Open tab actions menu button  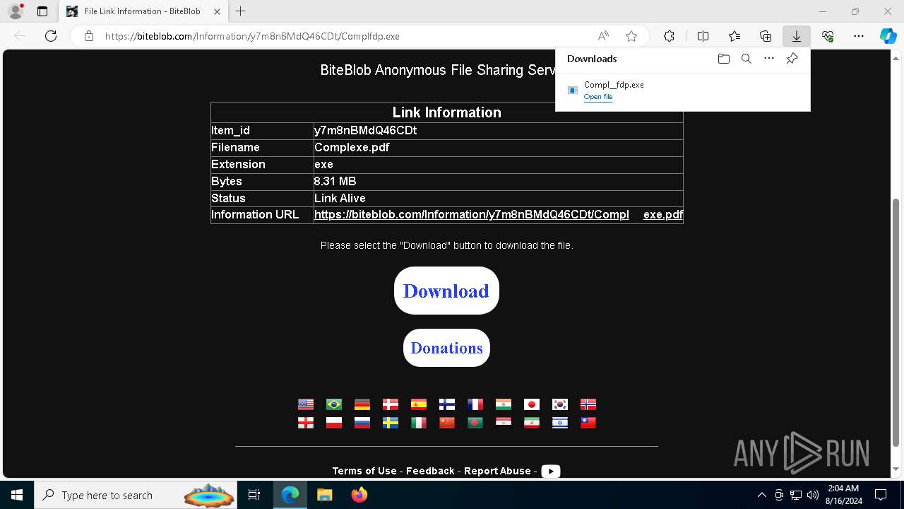click(42, 11)
